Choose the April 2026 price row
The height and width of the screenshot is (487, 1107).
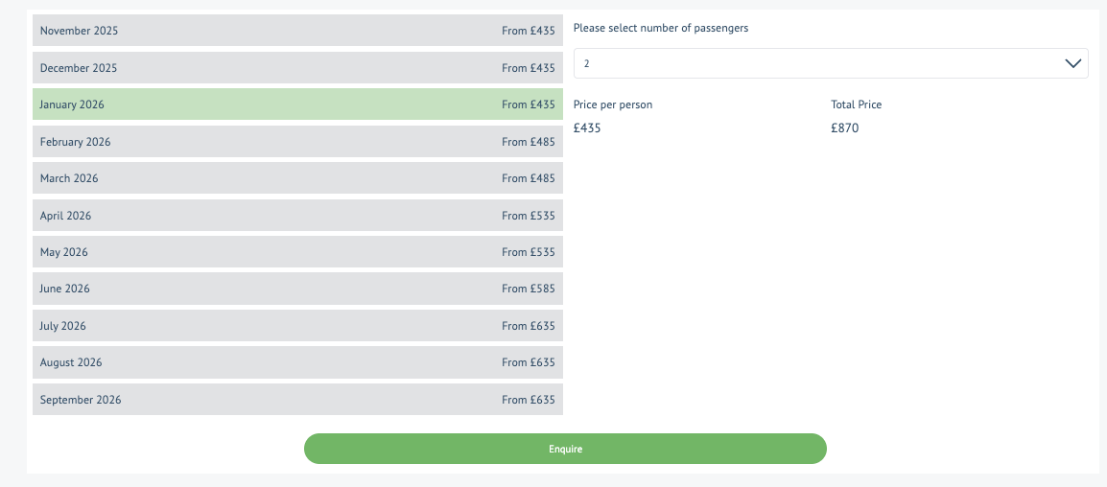click(x=297, y=216)
